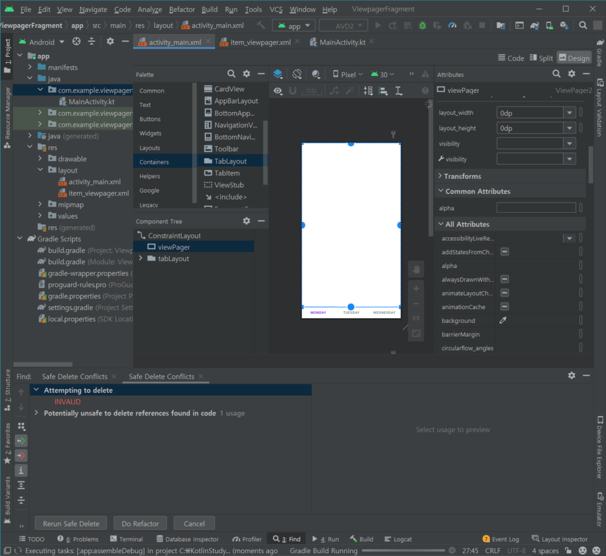606x556 pixels.
Task: Open Event Log tool window
Action: [500, 539]
